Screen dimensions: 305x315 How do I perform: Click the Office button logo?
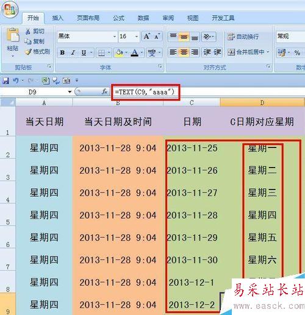10,9
